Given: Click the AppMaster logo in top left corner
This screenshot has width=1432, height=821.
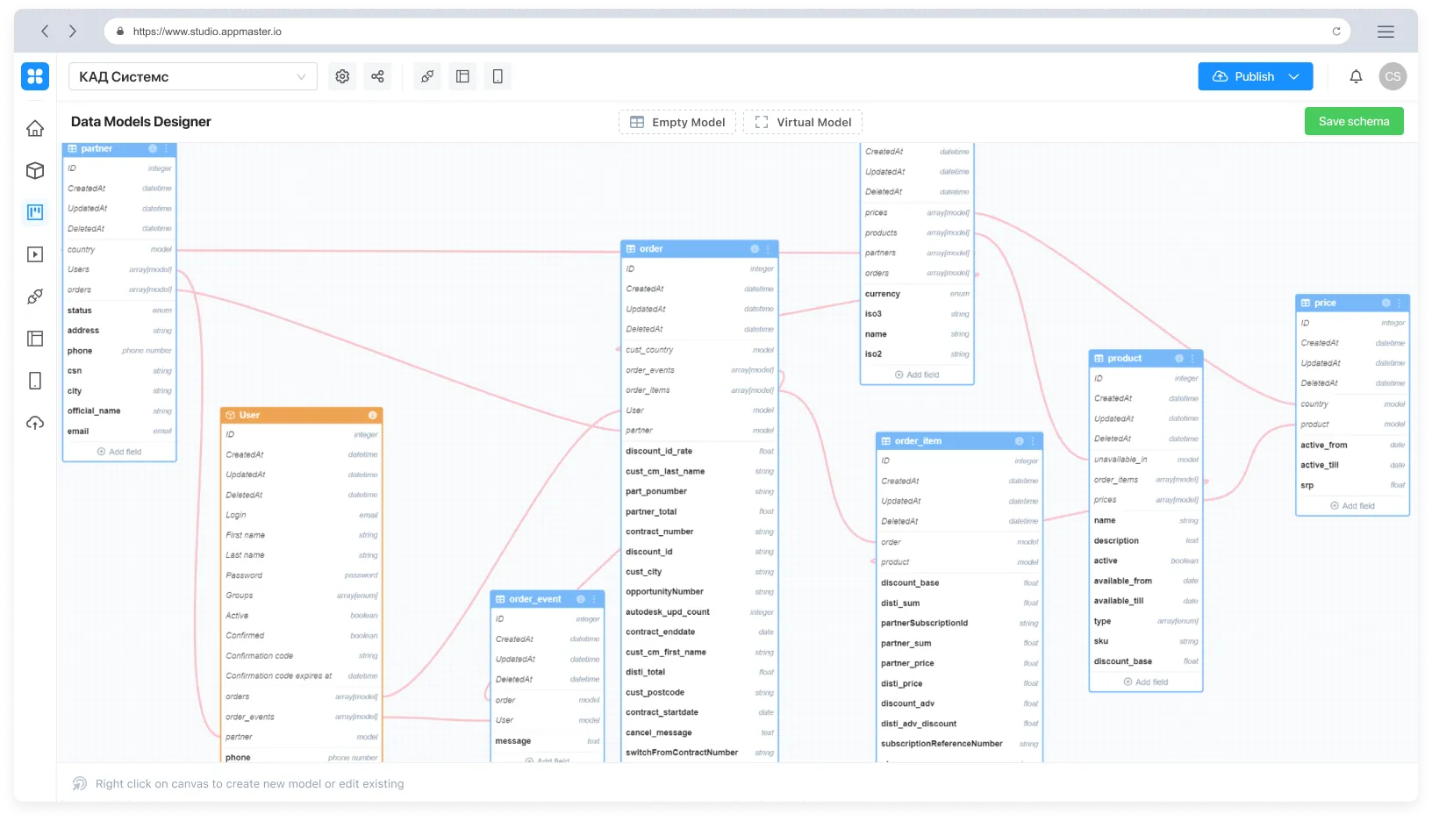Looking at the screenshot, I should (x=35, y=76).
